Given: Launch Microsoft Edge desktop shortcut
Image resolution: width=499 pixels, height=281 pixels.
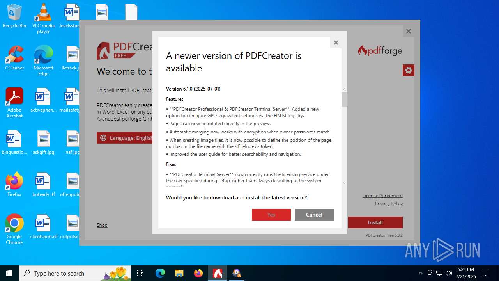Looking at the screenshot, I should (x=43, y=61).
